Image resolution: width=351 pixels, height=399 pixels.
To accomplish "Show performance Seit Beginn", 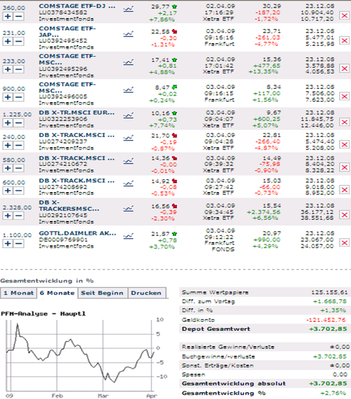I will click(103, 293).
